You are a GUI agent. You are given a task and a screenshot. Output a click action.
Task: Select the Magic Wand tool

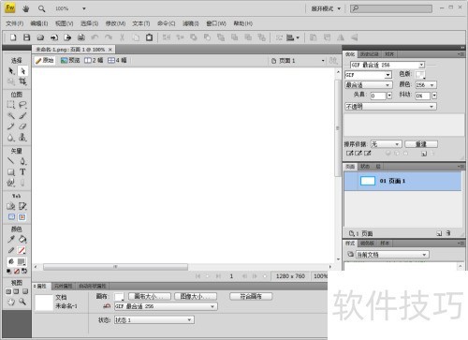click(11, 116)
